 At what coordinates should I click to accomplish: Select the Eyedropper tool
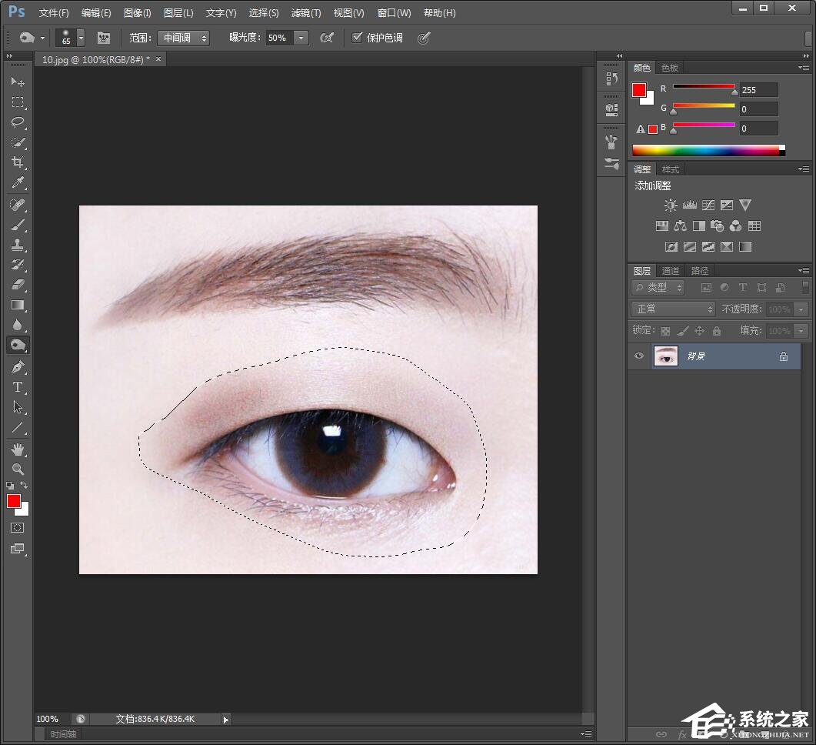click(x=18, y=182)
